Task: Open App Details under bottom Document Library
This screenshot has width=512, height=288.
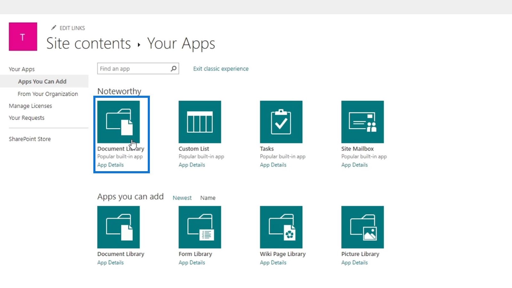Action: click(110, 262)
